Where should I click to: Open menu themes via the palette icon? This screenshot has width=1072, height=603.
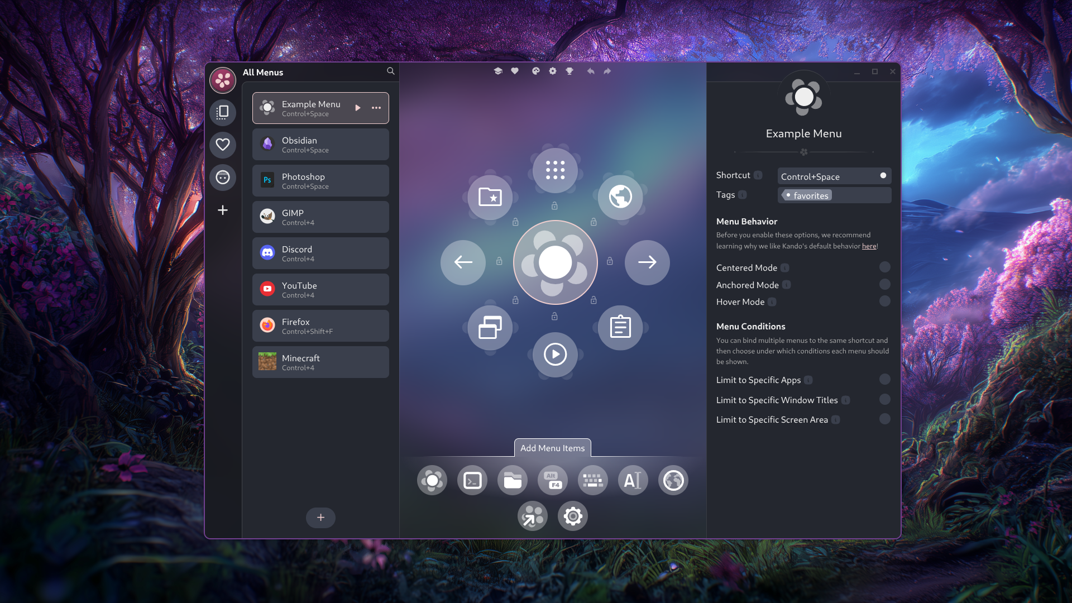pyautogui.click(x=535, y=71)
